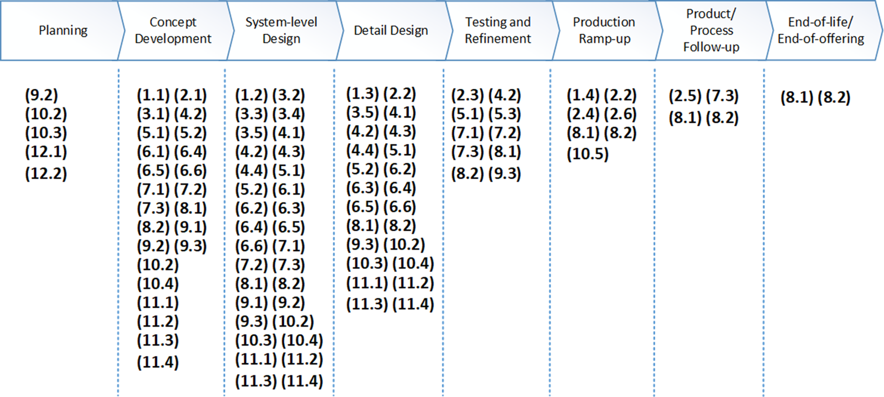The image size is (884, 397).
Task: Select item (1.2) under System-level Design
Action: pos(252,96)
